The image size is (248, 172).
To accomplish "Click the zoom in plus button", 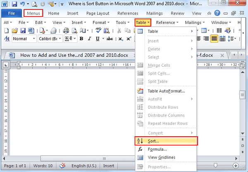I will pyautogui.click(x=236, y=165).
